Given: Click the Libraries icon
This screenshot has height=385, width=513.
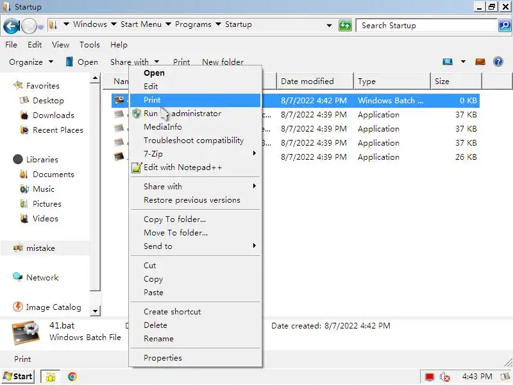Looking at the screenshot, I should coord(18,159).
